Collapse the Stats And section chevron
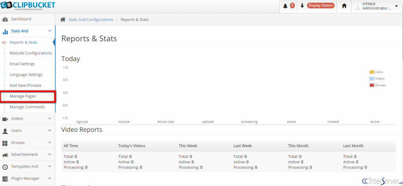403x186 pixels. point(50,31)
